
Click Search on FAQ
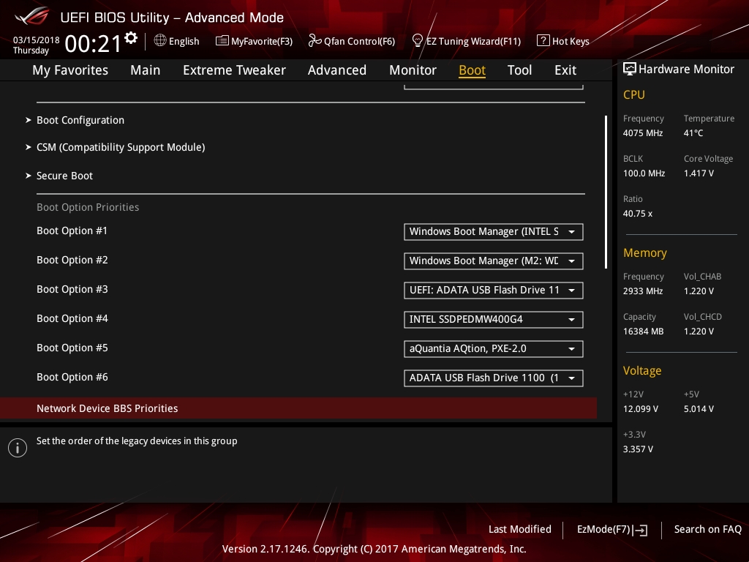point(707,530)
